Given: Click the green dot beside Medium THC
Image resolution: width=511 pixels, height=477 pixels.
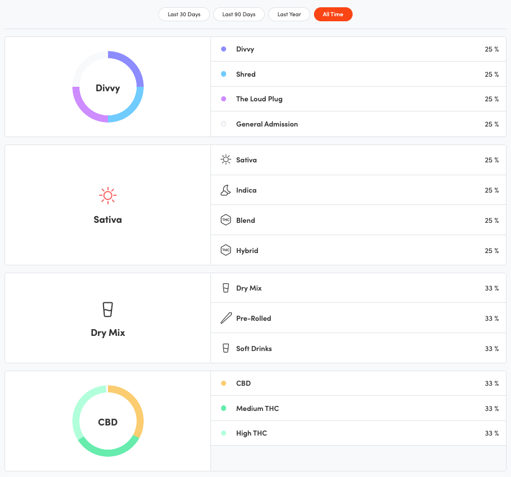Looking at the screenshot, I should [224, 409].
